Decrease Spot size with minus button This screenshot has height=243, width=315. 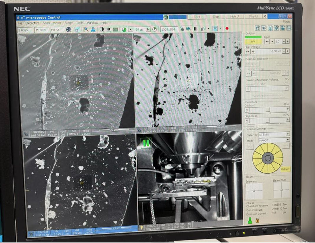pos(283,41)
